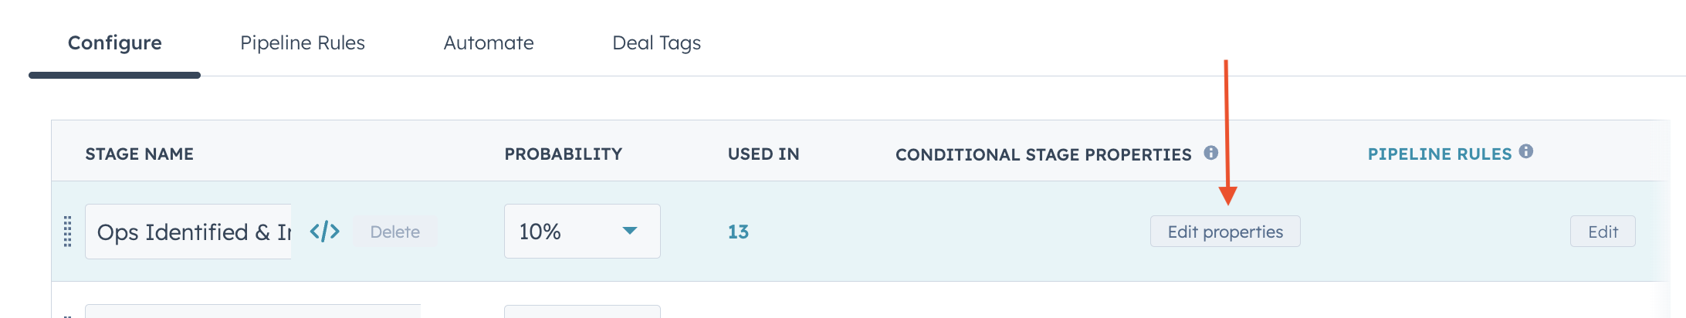
Task: Click the Ops Identified stage name field
Action: [188, 232]
